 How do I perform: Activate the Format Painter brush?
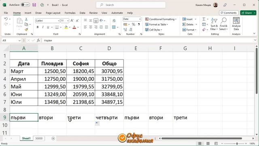tap(26, 30)
